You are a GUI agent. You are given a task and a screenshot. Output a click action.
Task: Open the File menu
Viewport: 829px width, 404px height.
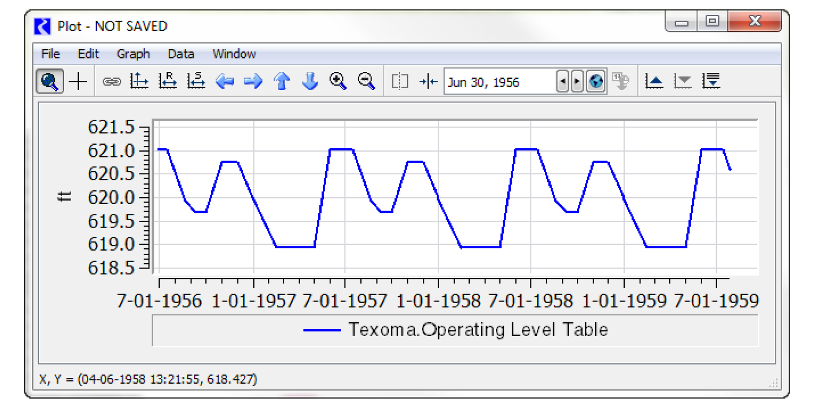click(x=50, y=54)
